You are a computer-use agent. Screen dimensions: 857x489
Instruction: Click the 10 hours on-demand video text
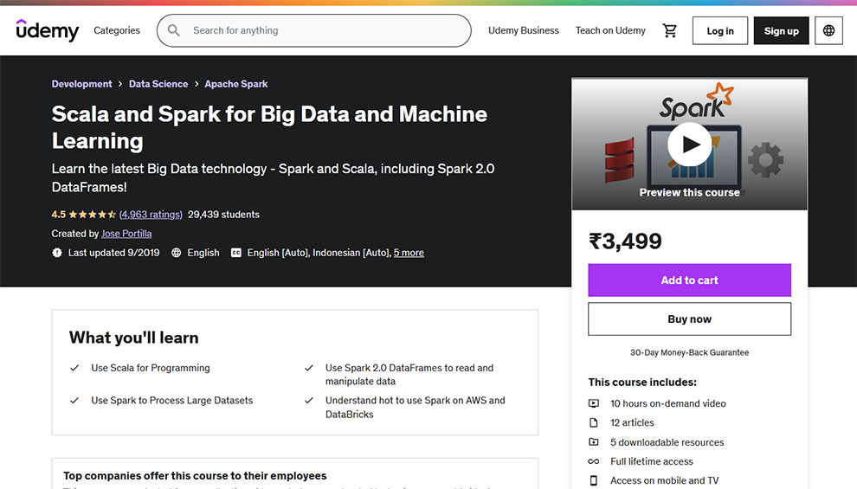668,403
